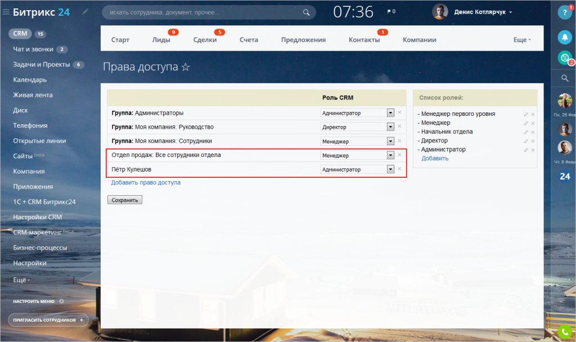576x342 pixels.
Task: Go to the Старт tab
Action: pyautogui.click(x=120, y=40)
